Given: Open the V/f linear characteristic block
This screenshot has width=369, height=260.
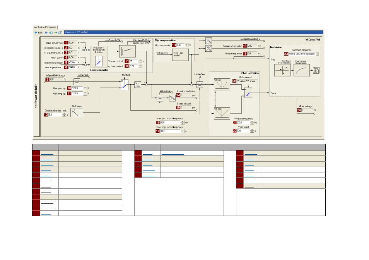Looking at the screenshot, I should (x=222, y=113).
